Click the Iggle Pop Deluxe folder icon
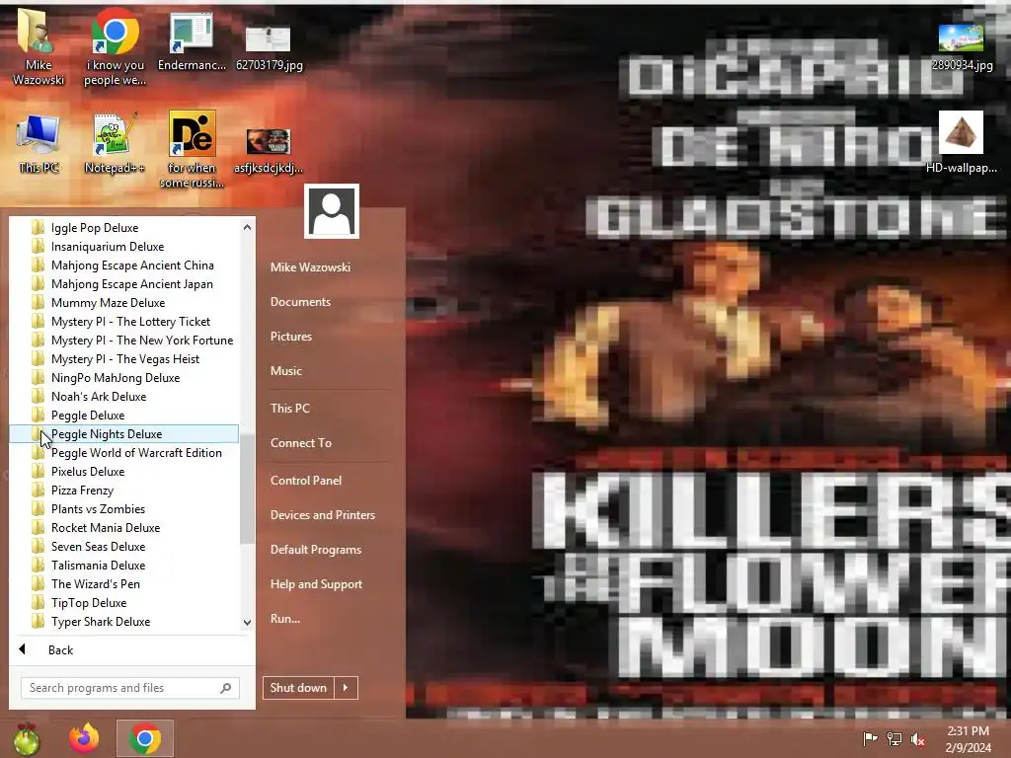The height and width of the screenshot is (758, 1011). pyautogui.click(x=39, y=228)
